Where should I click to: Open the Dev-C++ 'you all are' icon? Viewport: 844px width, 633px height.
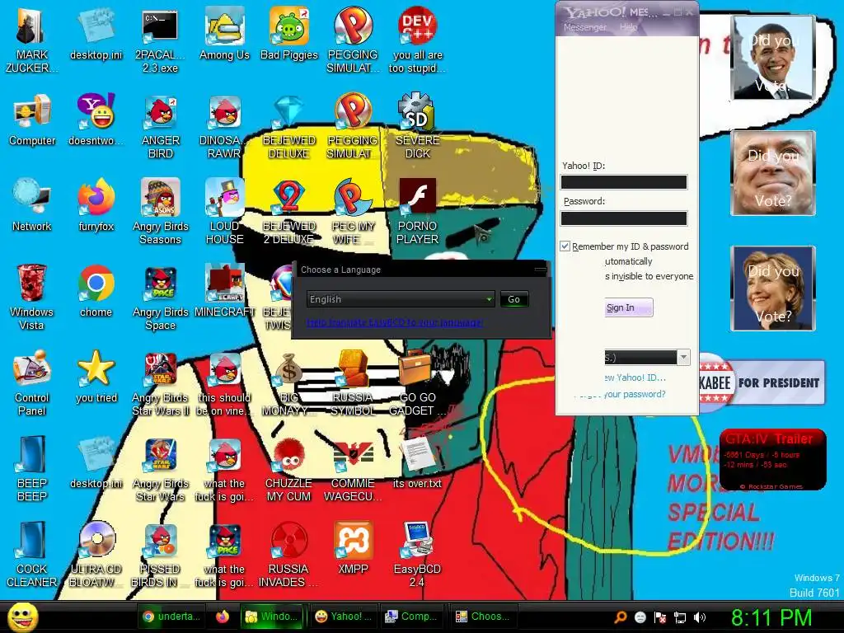tap(418, 39)
